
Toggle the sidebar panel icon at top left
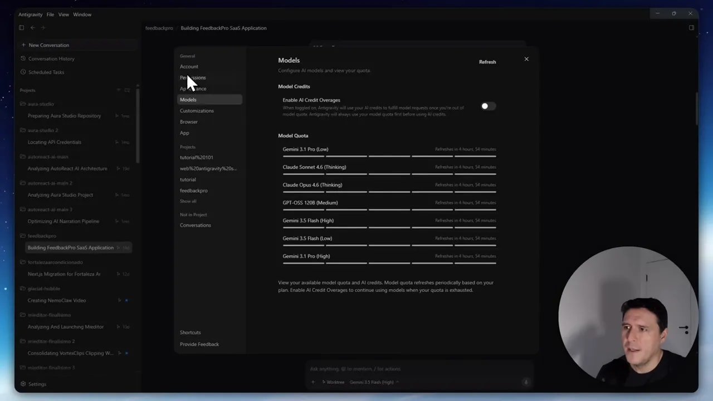(21, 28)
